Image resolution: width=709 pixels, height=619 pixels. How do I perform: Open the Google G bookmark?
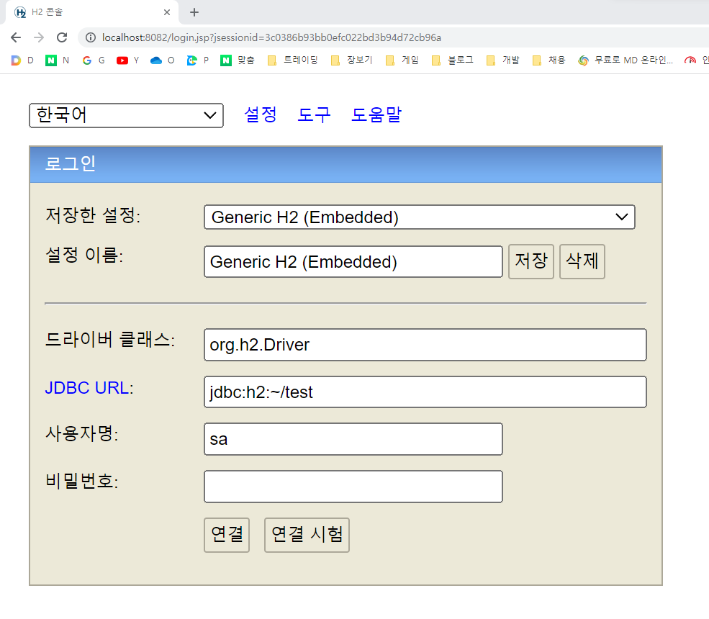click(94, 60)
